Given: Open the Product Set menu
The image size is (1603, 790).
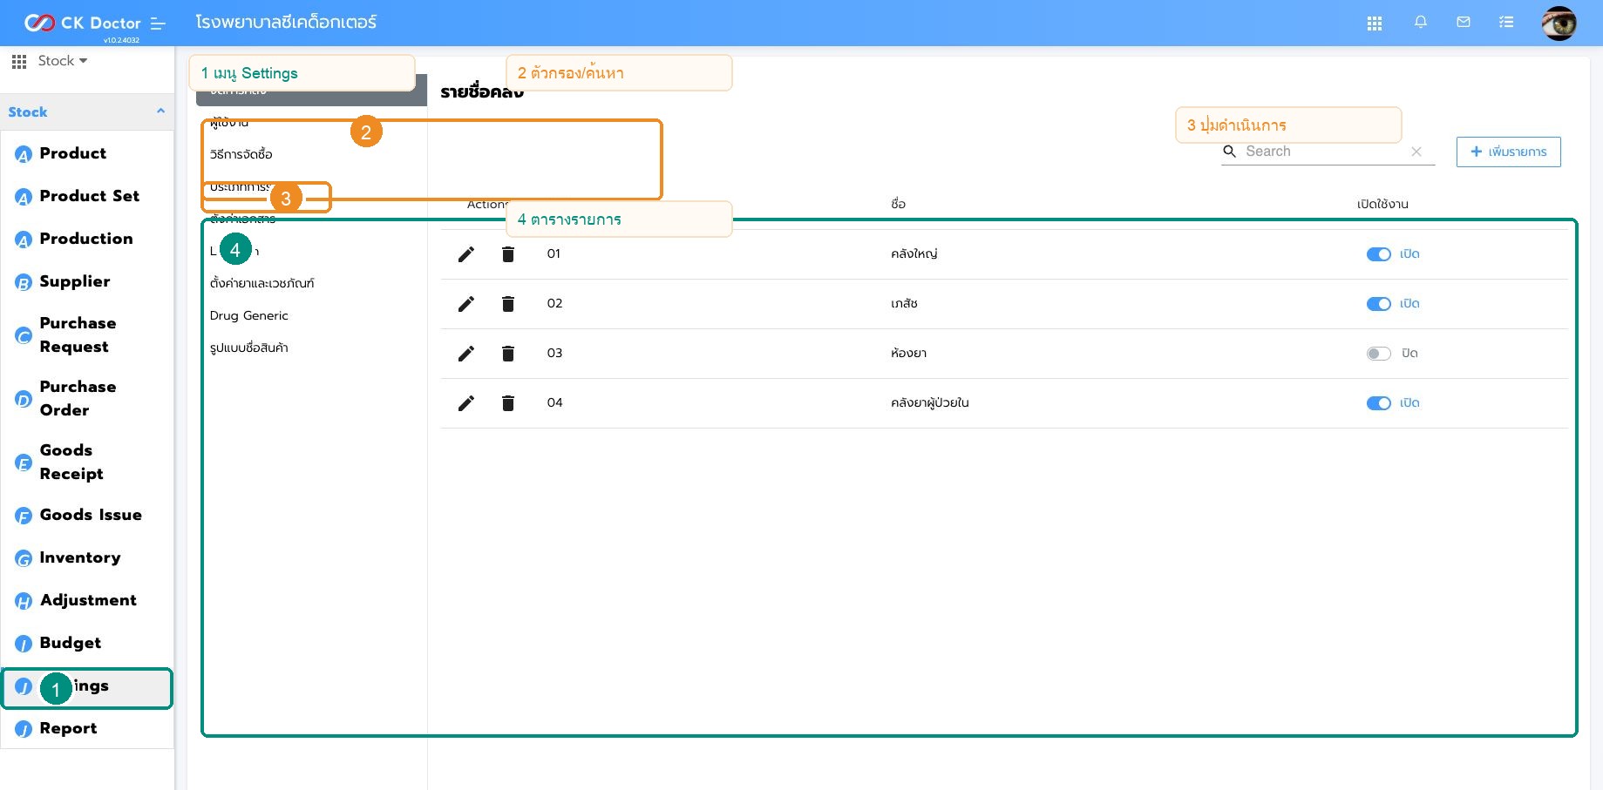Looking at the screenshot, I should [90, 196].
